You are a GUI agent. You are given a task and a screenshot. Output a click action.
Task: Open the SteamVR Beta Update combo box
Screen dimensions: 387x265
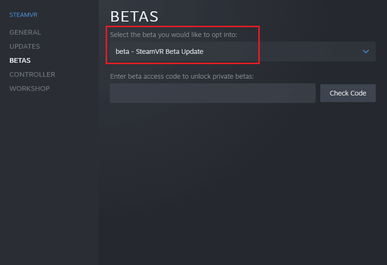click(243, 52)
